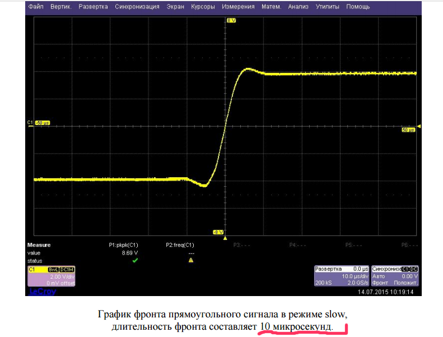
Task: Select the P1:pkpk(C1) measurement parameter
Action: tap(123, 245)
